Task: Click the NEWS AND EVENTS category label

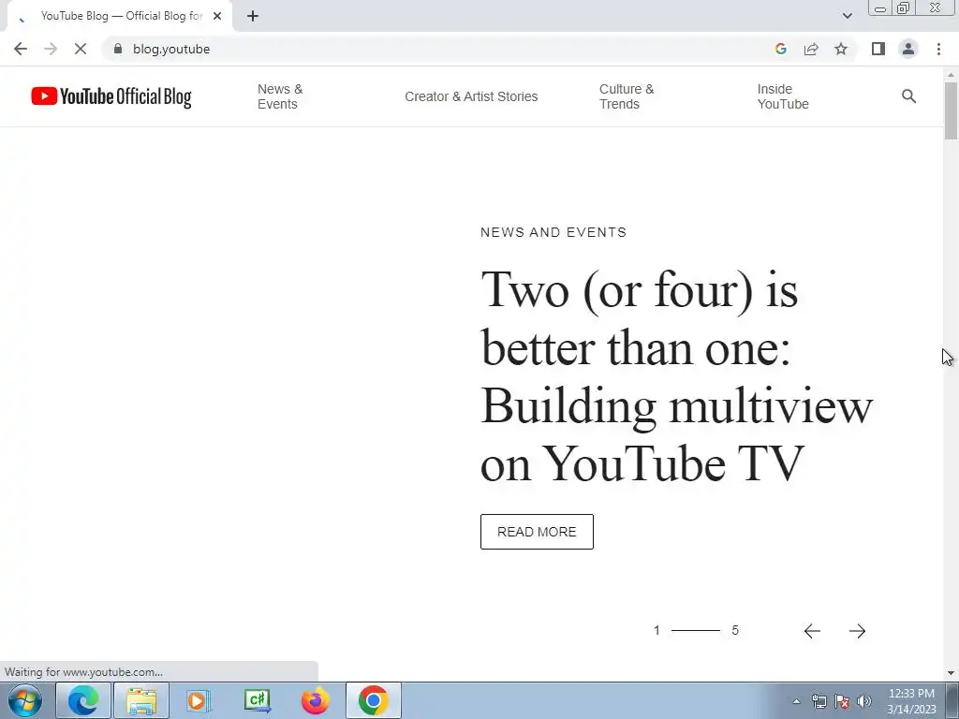Action: (553, 232)
